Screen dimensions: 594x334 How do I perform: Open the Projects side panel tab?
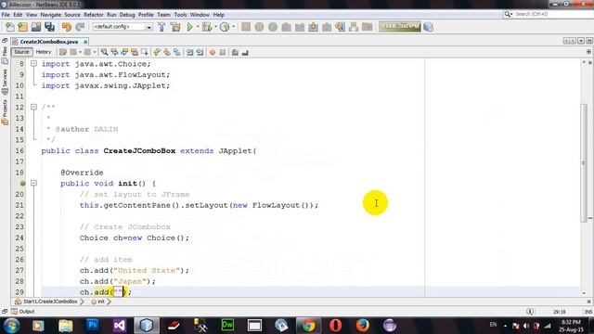(x=5, y=111)
